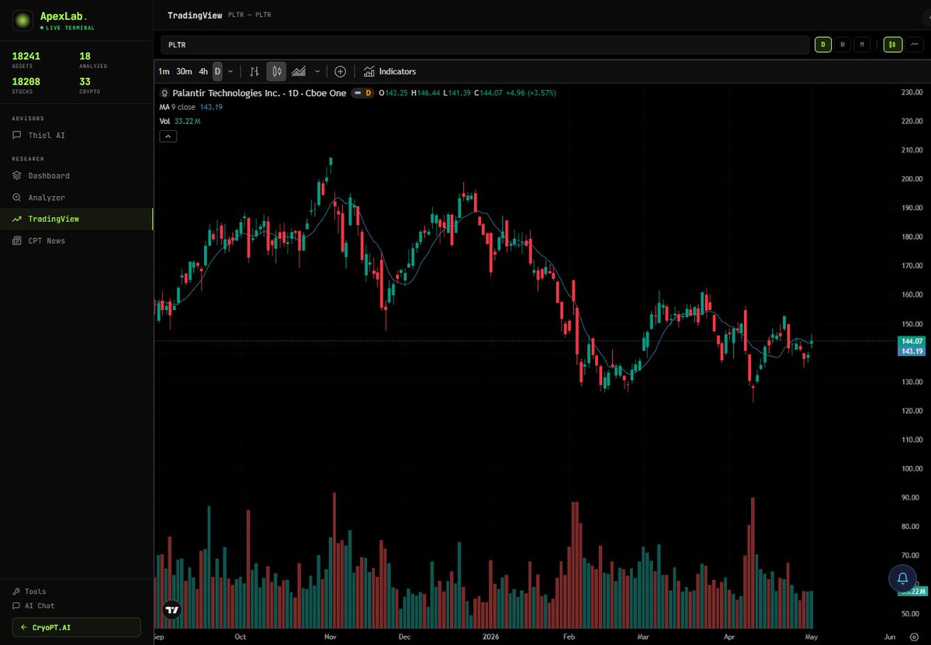The width and height of the screenshot is (931, 645).
Task: Click the 18241 Assets stat
Action: pyautogui.click(x=26, y=60)
